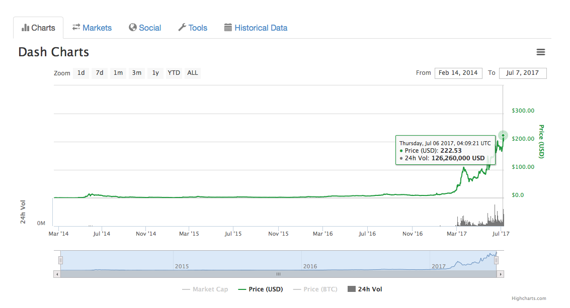
Task: Toggle 24h Vol series in legend
Action: click(365, 289)
